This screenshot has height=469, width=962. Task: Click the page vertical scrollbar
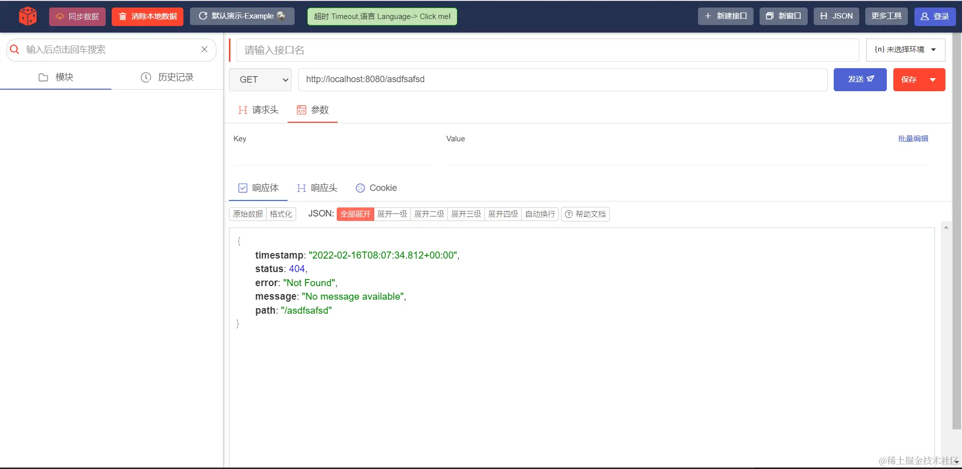pyautogui.click(x=957, y=230)
